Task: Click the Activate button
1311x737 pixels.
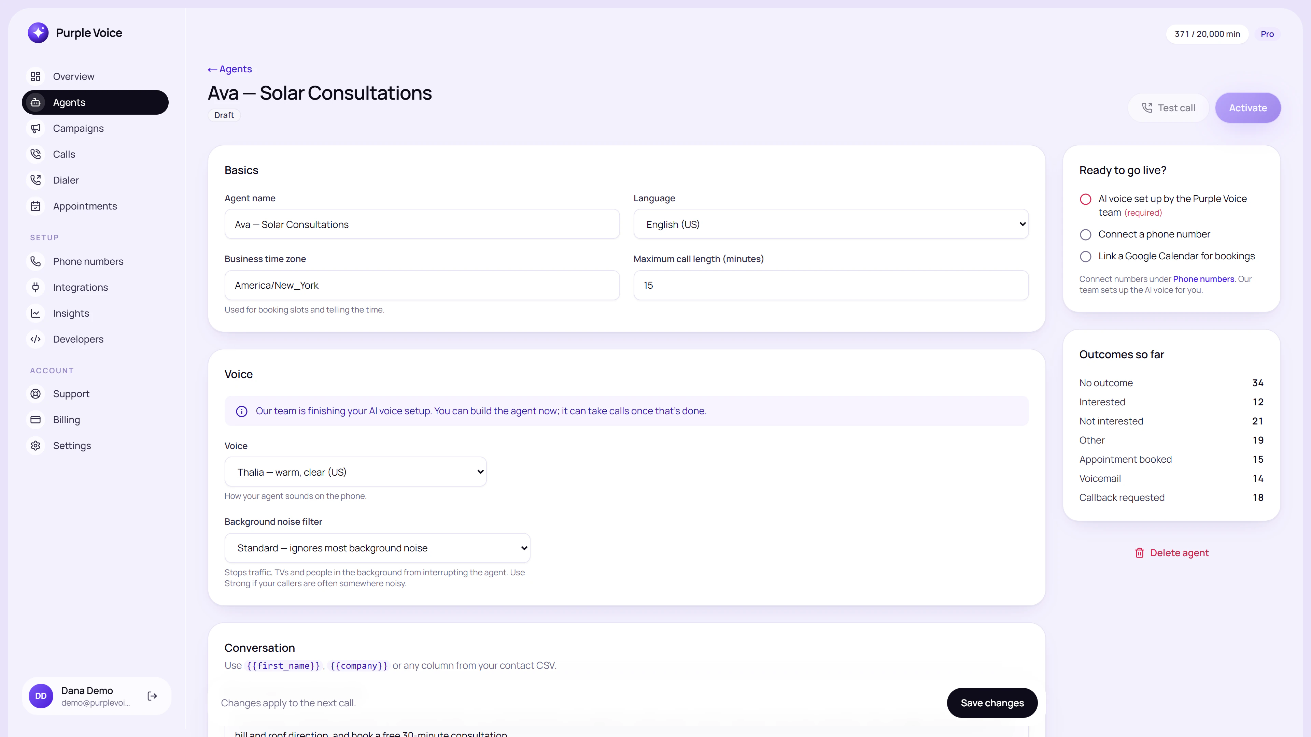Action: click(1248, 108)
